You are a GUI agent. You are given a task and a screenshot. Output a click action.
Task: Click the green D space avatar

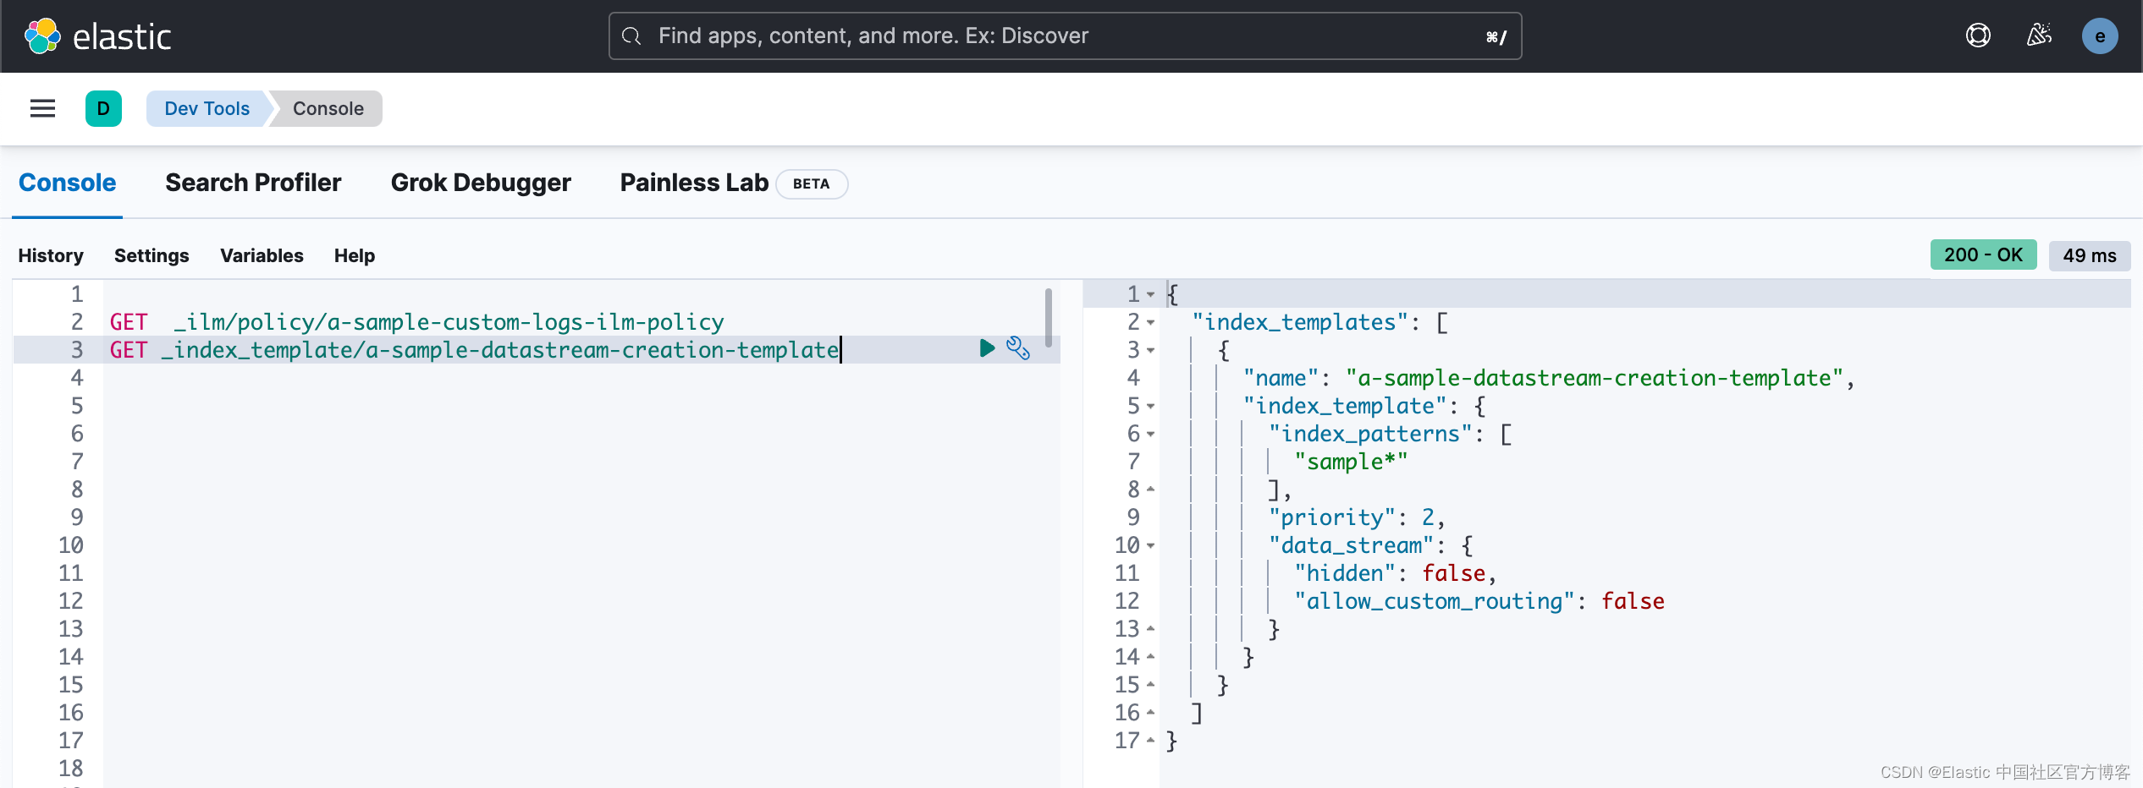click(103, 108)
